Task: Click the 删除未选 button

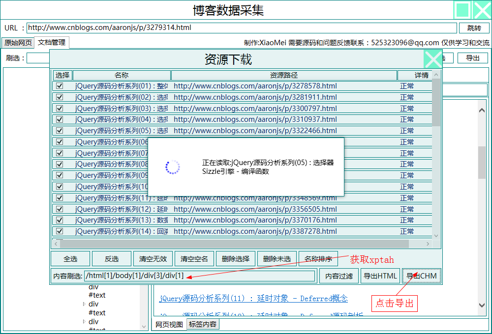Action: [277, 259]
